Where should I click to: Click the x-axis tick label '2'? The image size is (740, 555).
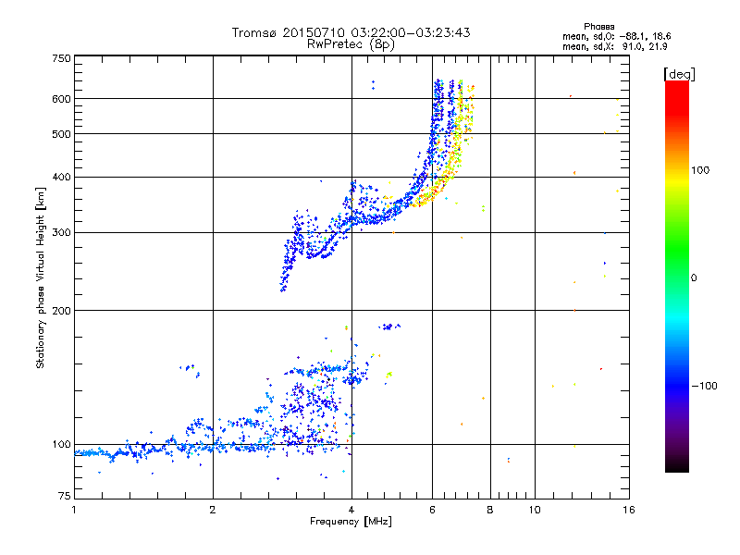coord(213,510)
